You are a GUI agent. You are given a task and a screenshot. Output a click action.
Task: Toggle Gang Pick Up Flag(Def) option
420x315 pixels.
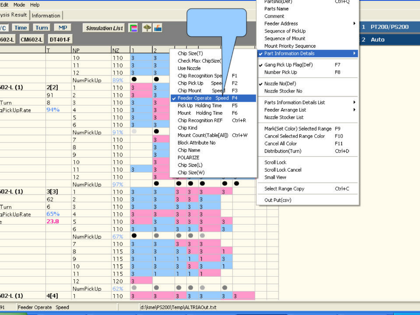click(288, 65)
